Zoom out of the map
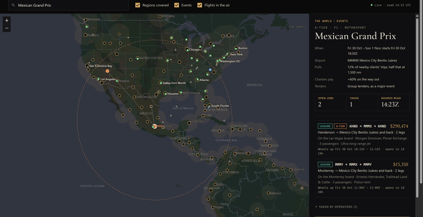Screen dimensions: 423x217 point(7,28)
